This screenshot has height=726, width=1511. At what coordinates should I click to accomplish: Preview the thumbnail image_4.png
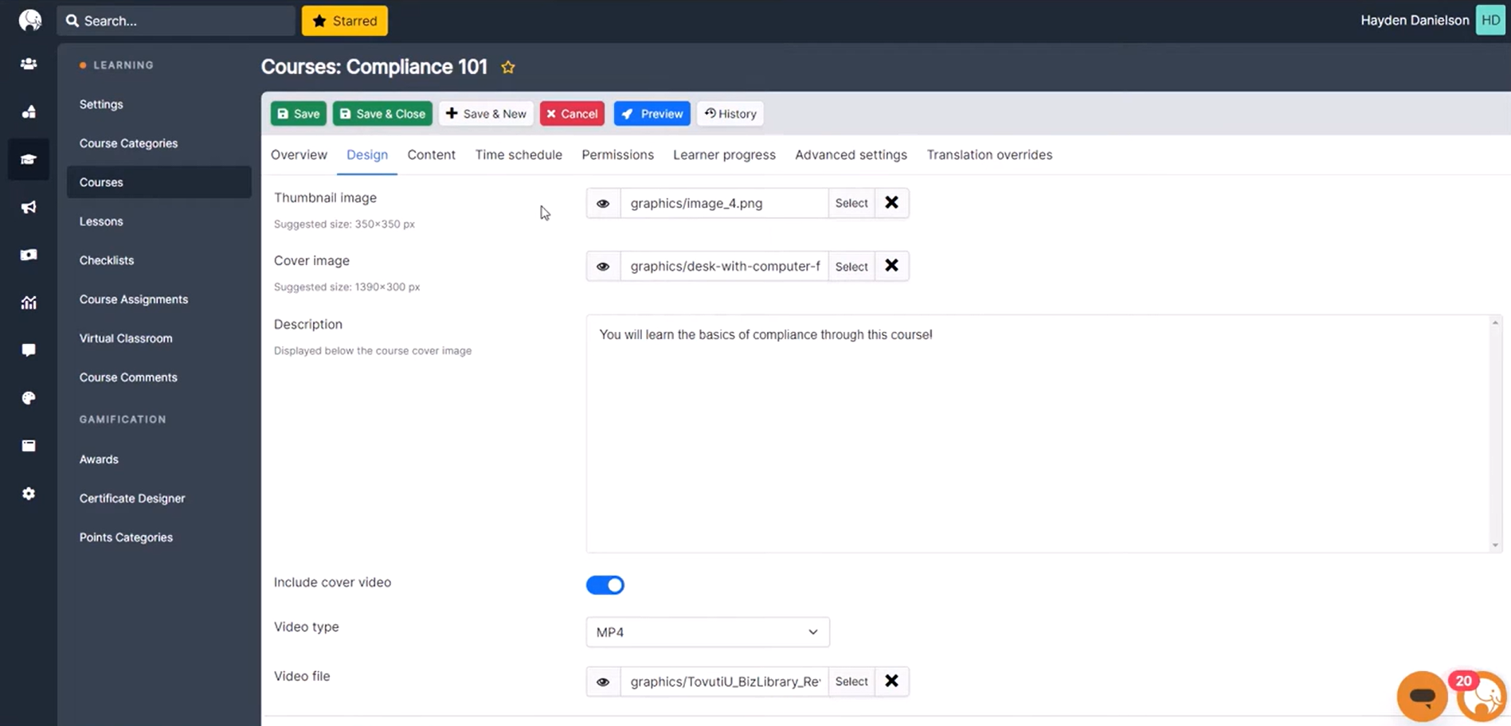click(x=603, y=203)
